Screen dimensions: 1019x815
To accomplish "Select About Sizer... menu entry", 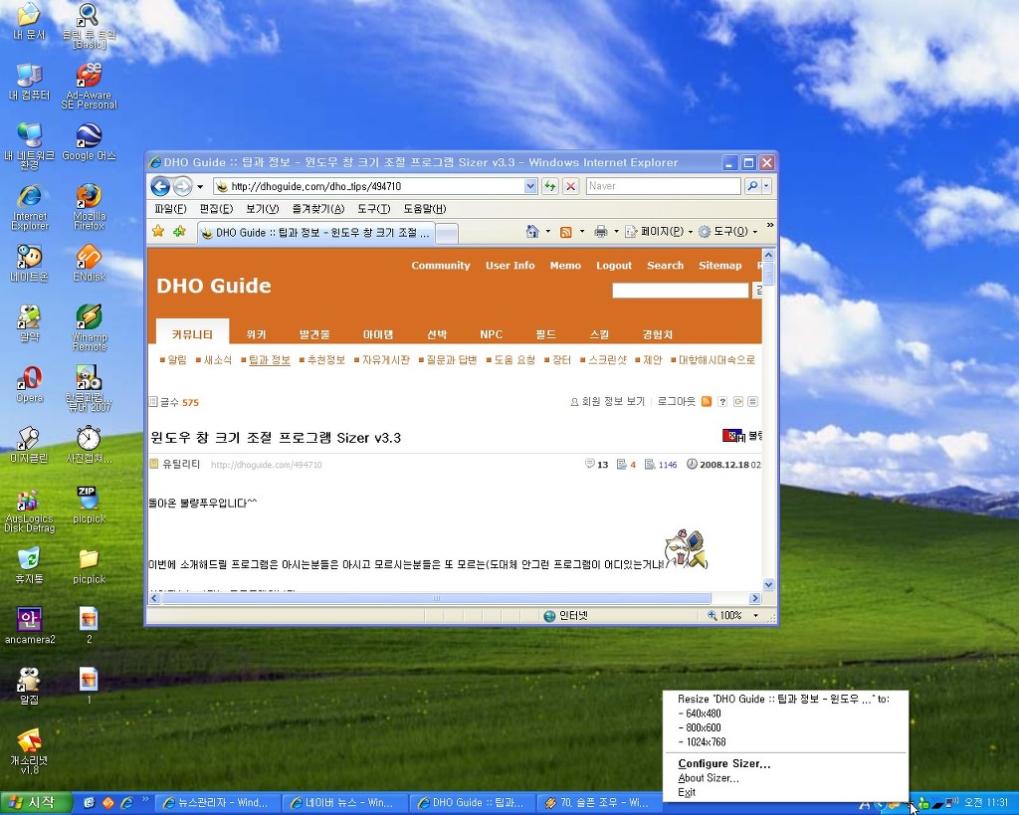I will click(785, 778).
